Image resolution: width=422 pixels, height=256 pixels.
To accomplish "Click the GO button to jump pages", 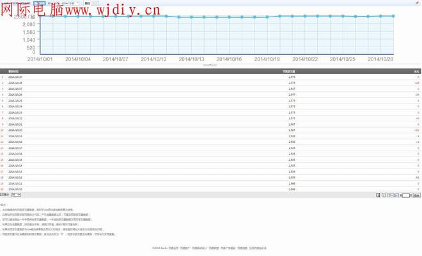I will [x=416, y=195].
